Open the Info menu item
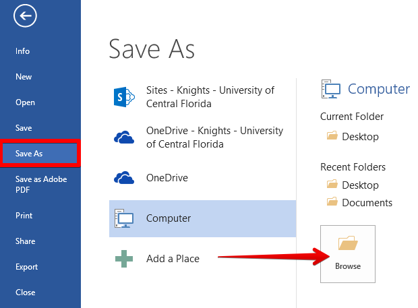The image size is (418, 308). click(23, 51)
